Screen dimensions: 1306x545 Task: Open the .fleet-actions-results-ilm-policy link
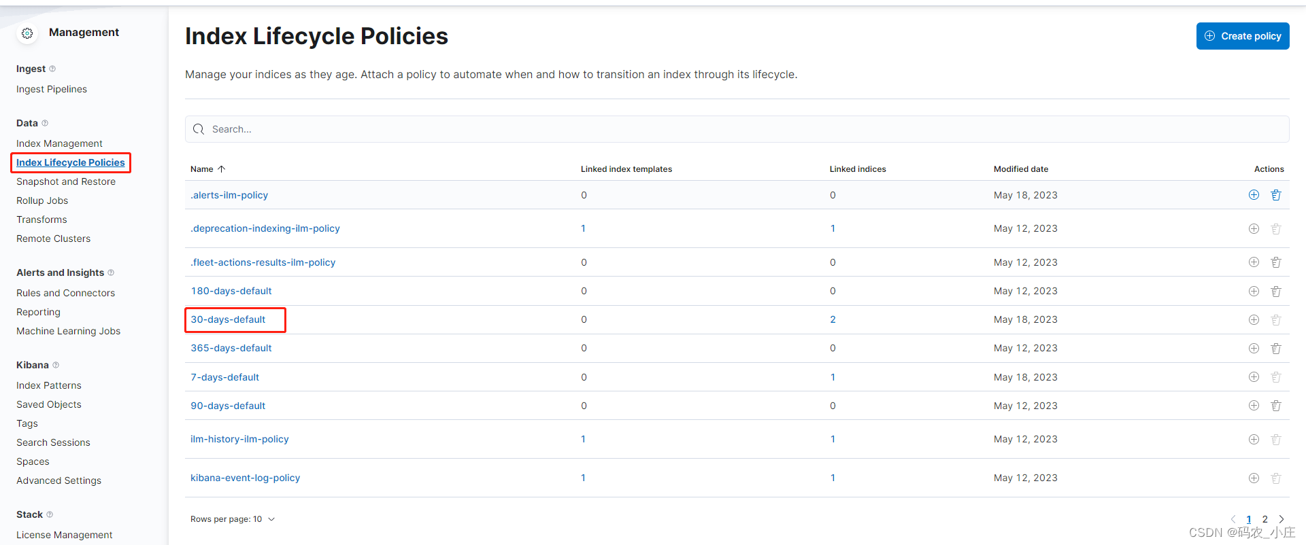263,262
